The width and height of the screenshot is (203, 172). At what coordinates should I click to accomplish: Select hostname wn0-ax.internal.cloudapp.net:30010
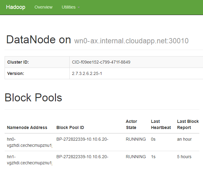point(131,41)
